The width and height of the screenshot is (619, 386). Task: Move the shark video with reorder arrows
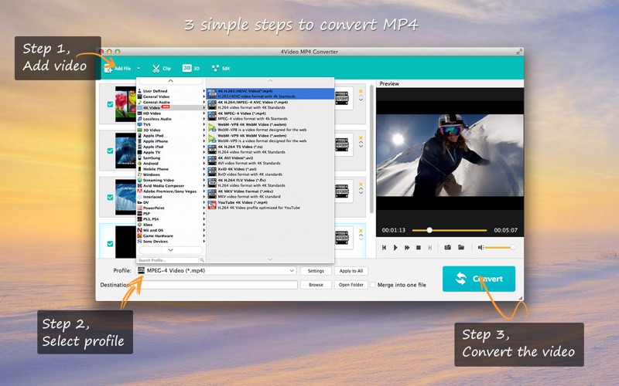point(361,144)
